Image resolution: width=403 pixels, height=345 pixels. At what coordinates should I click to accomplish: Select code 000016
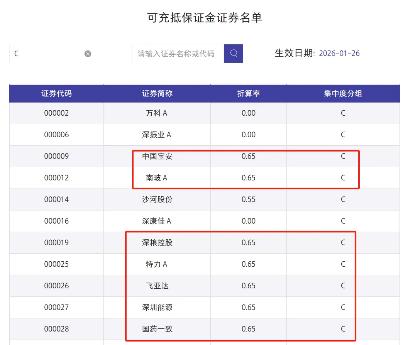[56, 221]
